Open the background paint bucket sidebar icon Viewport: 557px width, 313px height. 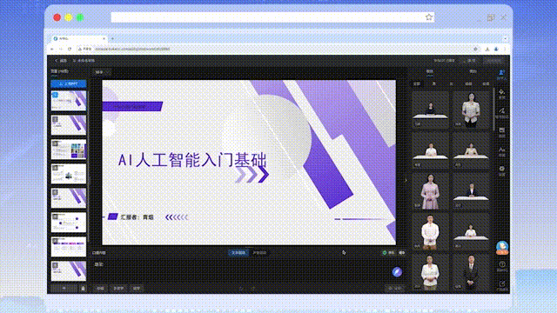501,94
